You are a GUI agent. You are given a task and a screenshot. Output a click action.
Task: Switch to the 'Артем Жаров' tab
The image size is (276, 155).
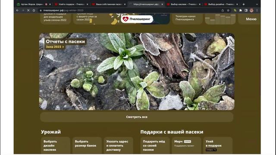[x=32, y=4]
